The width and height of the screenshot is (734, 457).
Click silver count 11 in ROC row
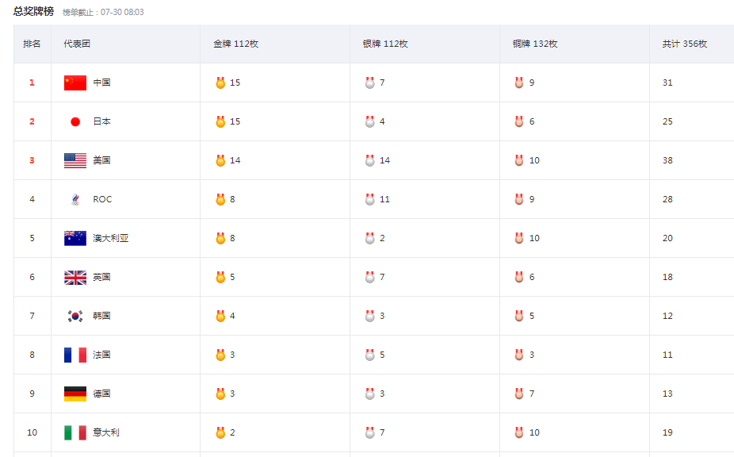[384, 200]
